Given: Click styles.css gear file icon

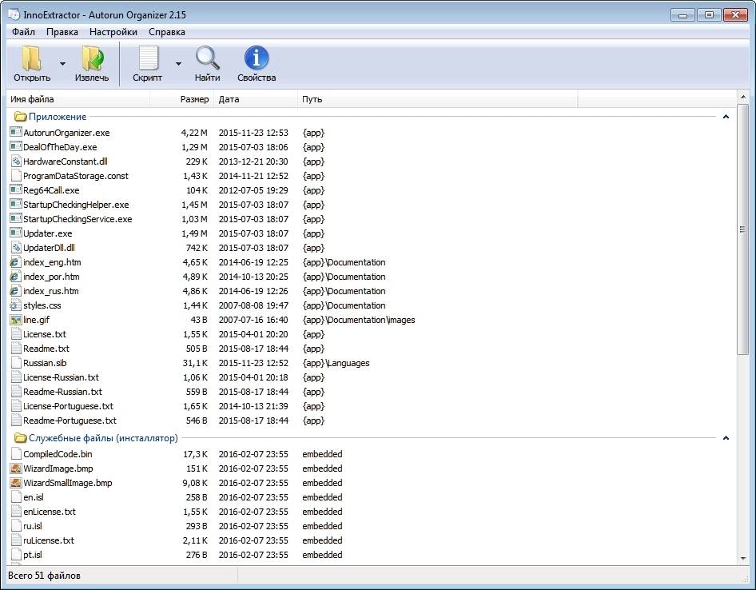Looking at the screenshot, I should [x=16, y=305].
